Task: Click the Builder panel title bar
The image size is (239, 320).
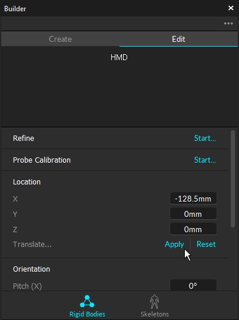Action: 114,8
